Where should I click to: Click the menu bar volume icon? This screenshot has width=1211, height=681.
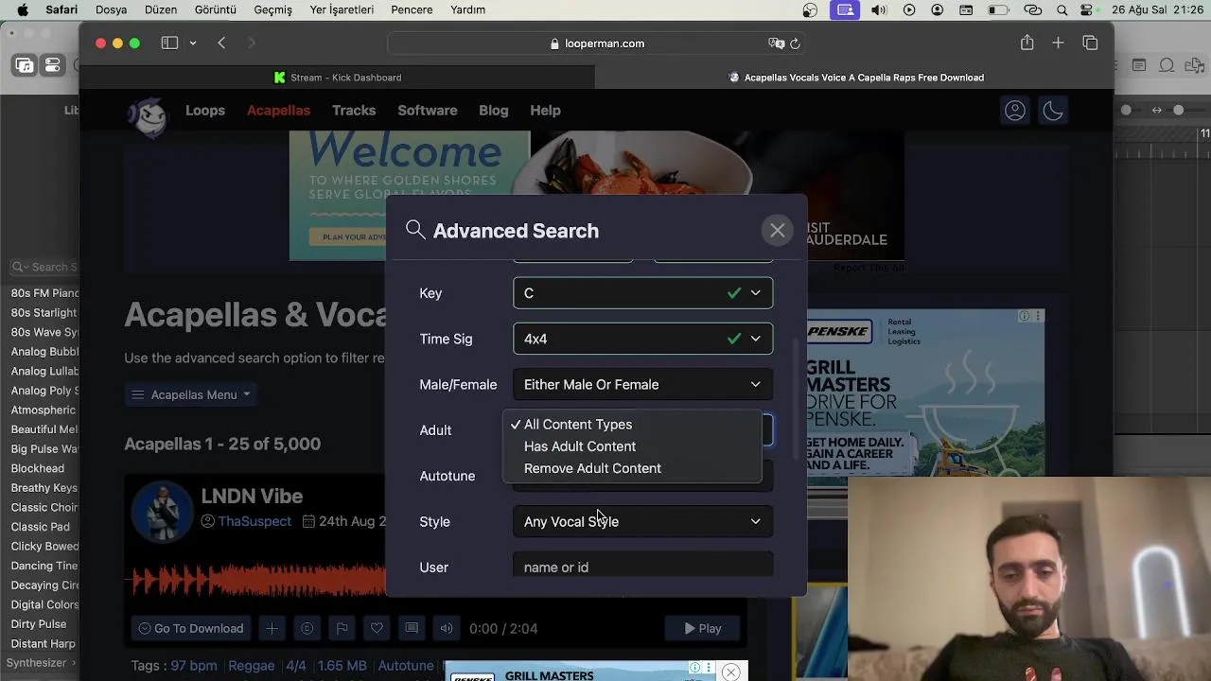tap(879, 10)
